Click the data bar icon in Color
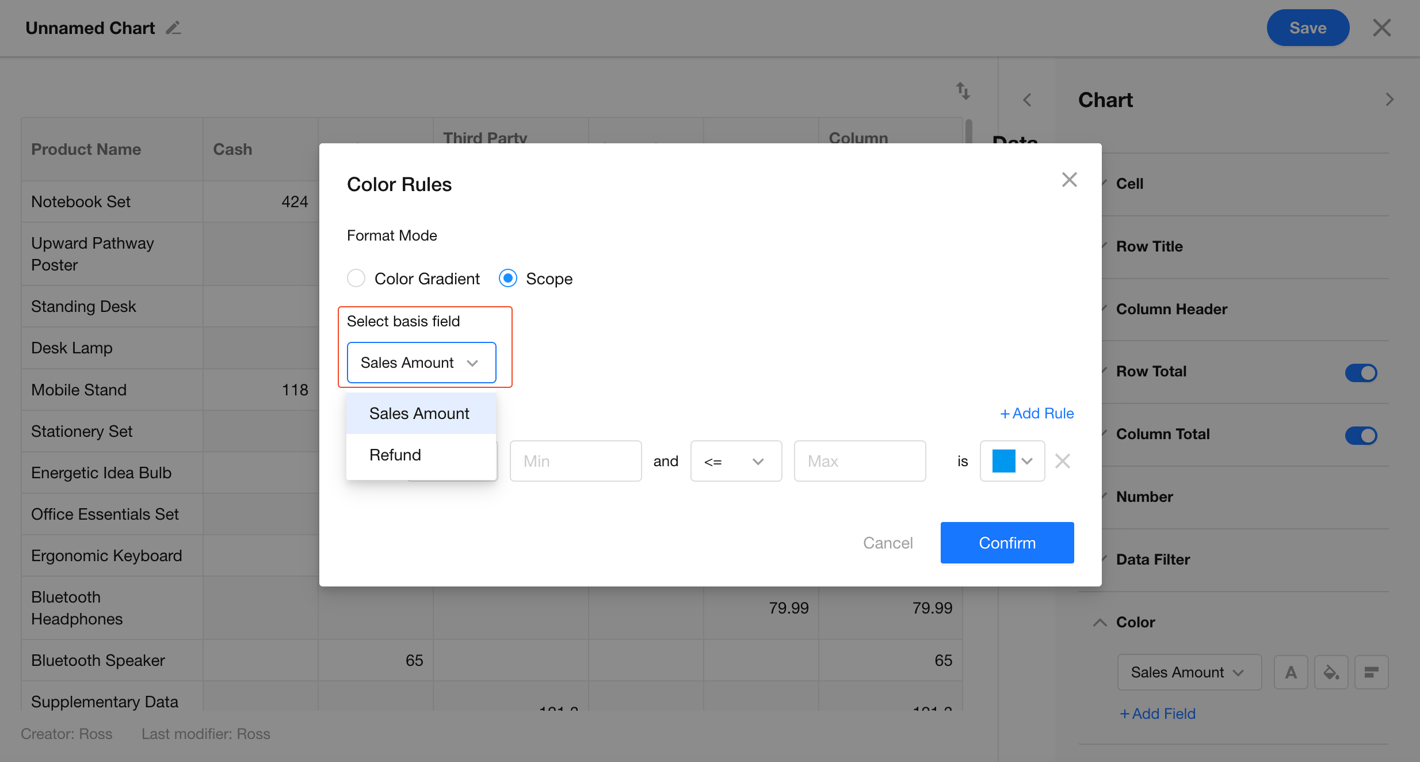The width and height of the screenshot is (1420, 762). click(x=1371, y=672)
